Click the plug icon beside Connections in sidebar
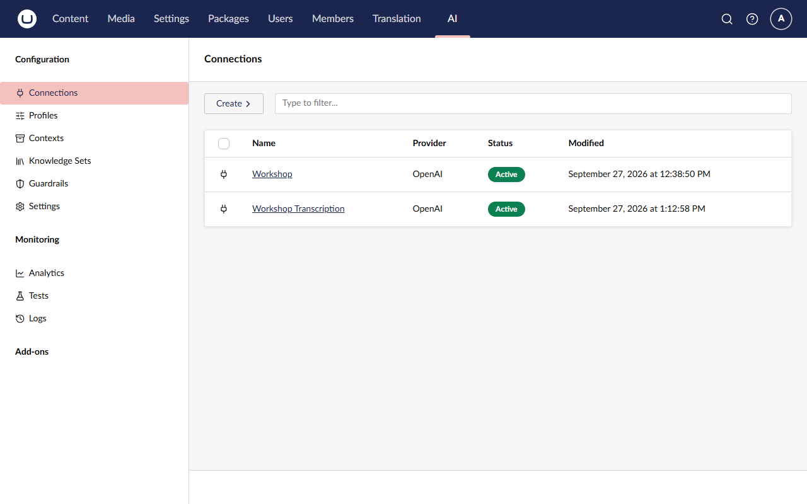 pyautogui.click(x=20, y=93)
